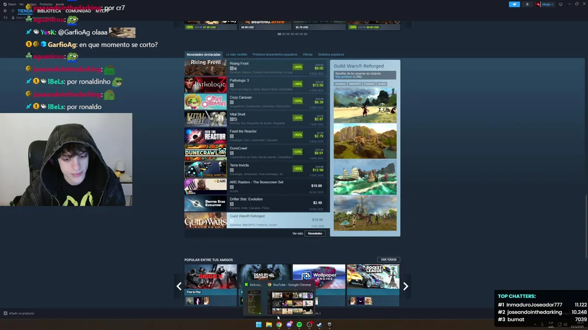Image resolution: width=588 pixels, height=330 pixels.
Task: Select the Gratuitos populares tab
Action: (x=331, y=55)
